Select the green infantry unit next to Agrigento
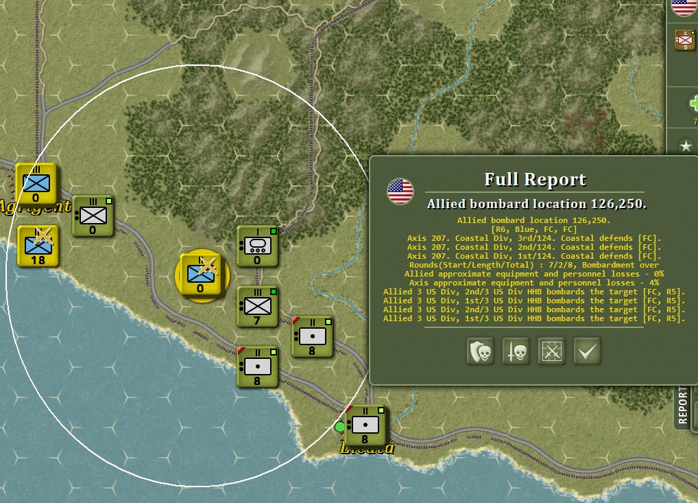The height and width of the screenshot is (503, 698). click(93, 216)
